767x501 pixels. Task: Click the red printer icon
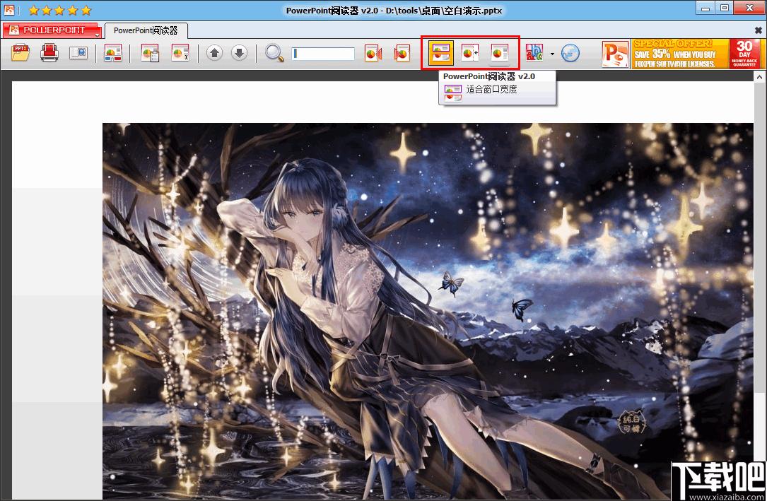point(49,54)
